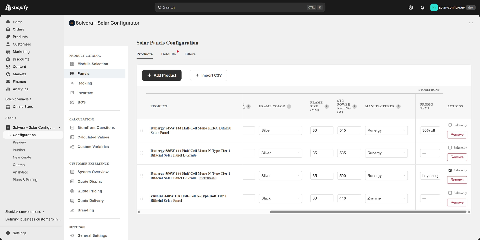Grab the drag handle of Runergy 590W row
Image resolution: width=480 pixels, height=240 pixels.
click(142, 176)
